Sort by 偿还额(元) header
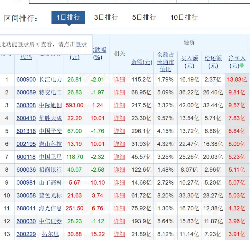Viewport: 250px width, 240px height. [213, 62]
